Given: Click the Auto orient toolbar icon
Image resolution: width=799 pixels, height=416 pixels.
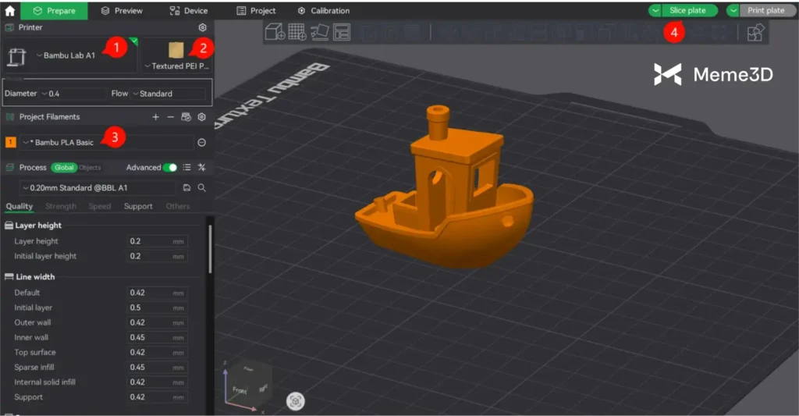Looking at the screenshot, I should click(320, 32).
